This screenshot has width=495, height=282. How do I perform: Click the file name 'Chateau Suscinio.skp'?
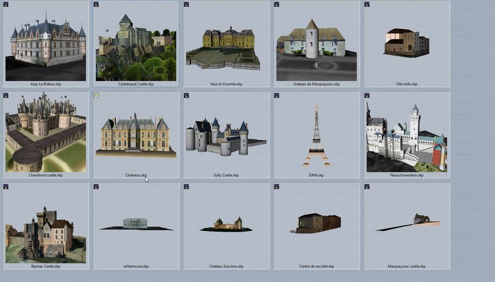pyautogui.click(x=226, y=266)
